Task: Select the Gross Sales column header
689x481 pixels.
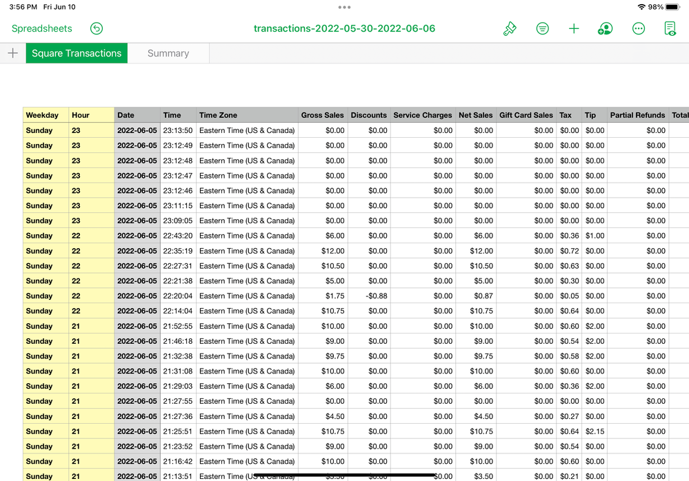Action: tap(322, 115)
